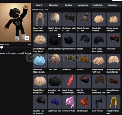This screenshot has height=115, width=122.
Task: Select the Spikey Cool Hair item
Action: pos(69,40)
